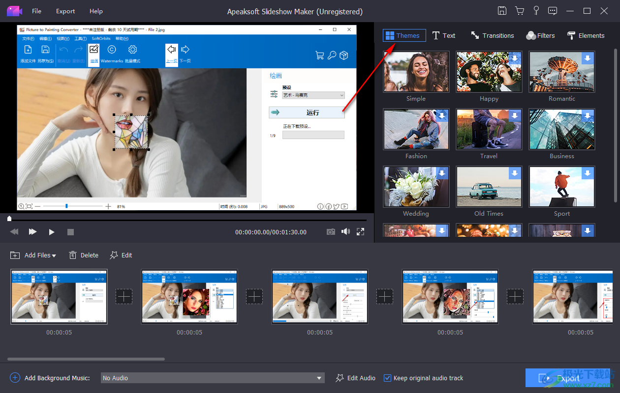Switch to the Filters tab
This screenshot has width=620, height=393.
point(540,35)
